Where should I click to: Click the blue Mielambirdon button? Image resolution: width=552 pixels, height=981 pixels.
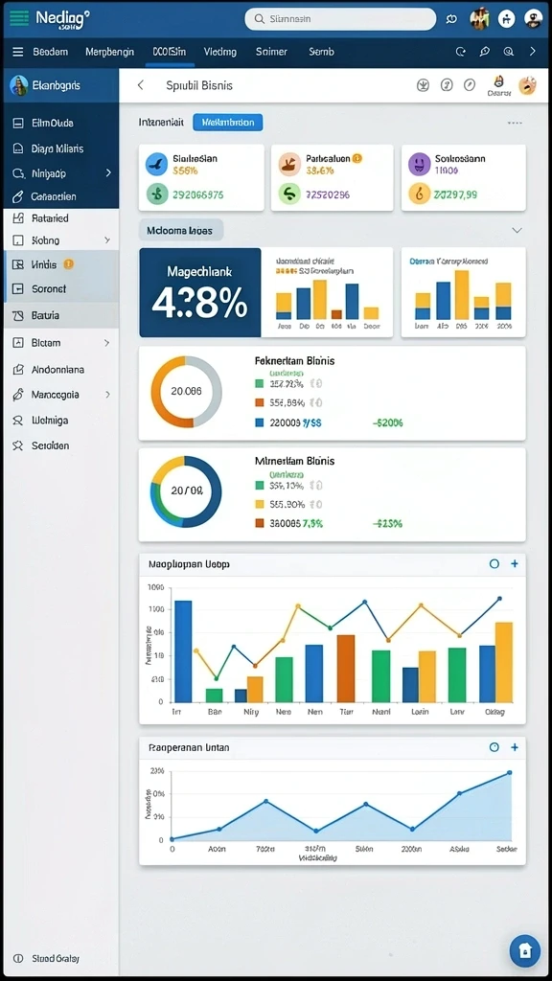228,123
